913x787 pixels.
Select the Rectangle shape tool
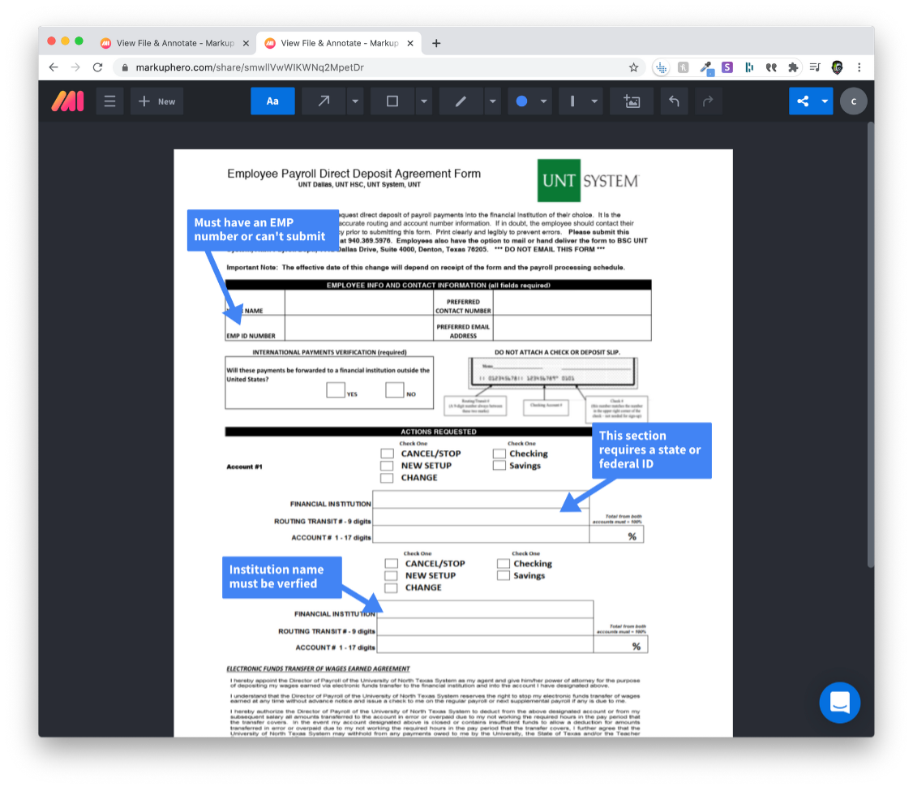(392, 101)
